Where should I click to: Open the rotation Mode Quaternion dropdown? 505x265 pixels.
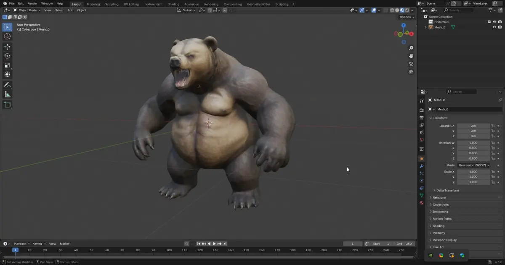(474, 165)
